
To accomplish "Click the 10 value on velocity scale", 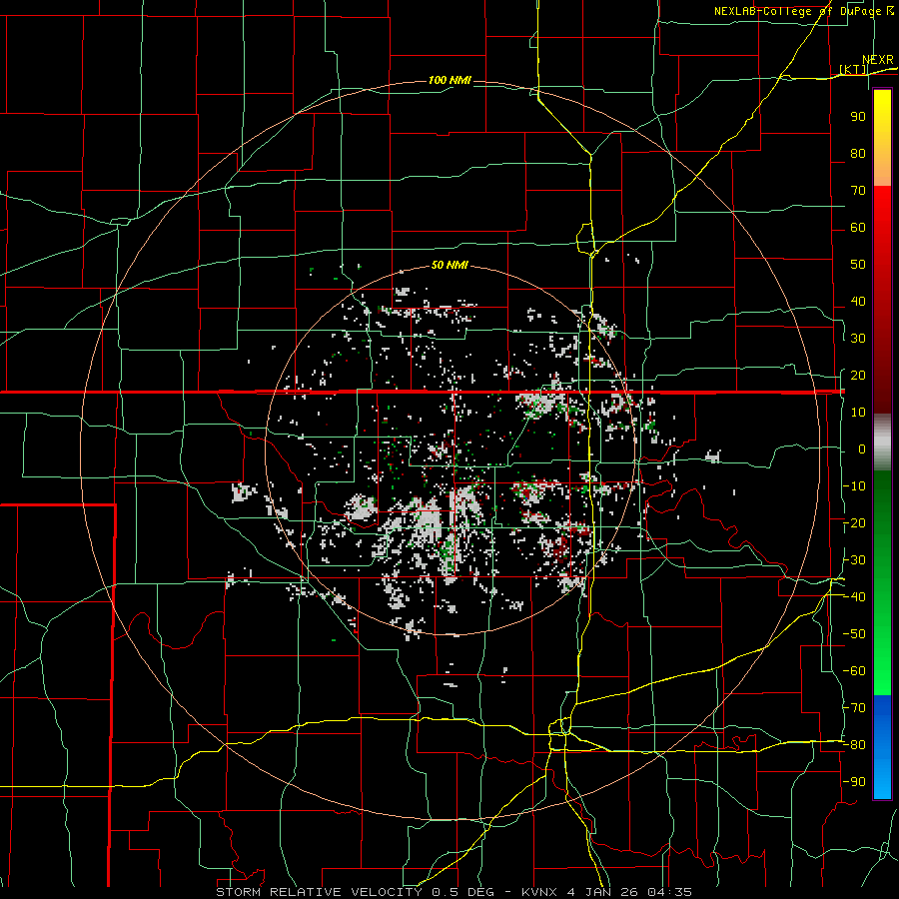I will (x=858, y=413).
